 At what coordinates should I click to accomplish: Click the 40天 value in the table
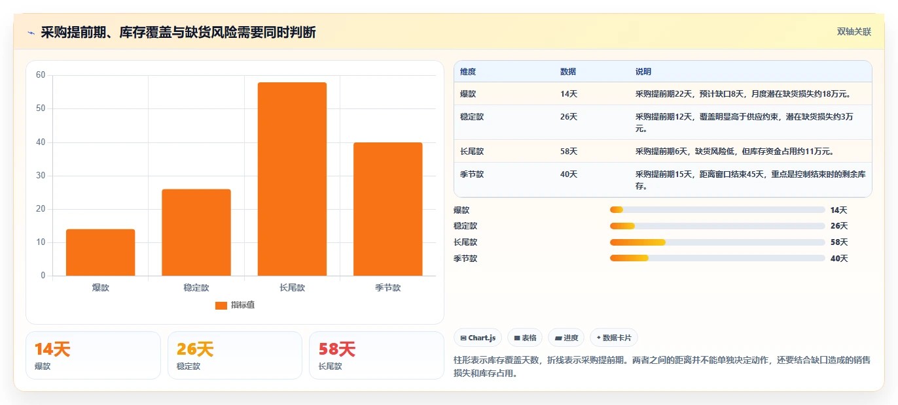(569, 174)
